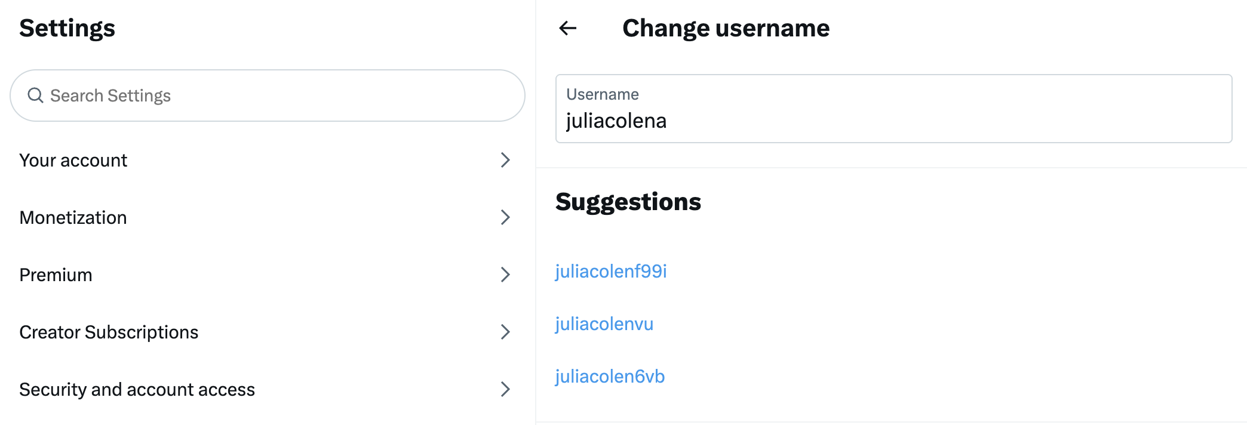
Task: Expand the Premium chevron
Action: pyautogui.click(x=505, y=275)
